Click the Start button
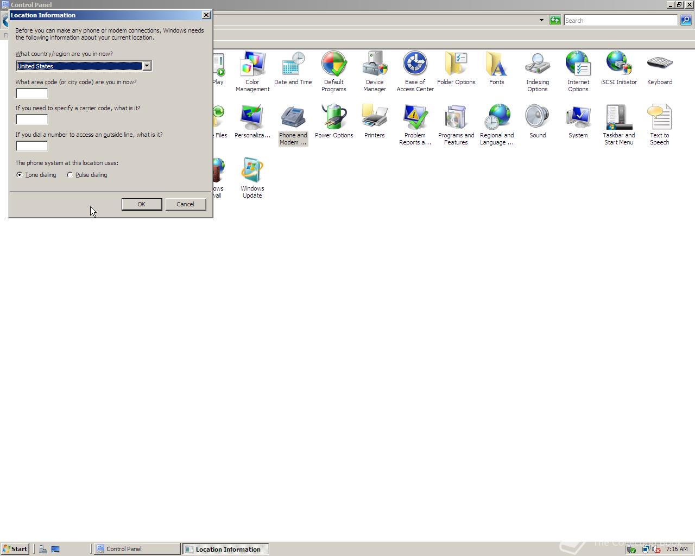The width and height of the screenshot is (695, 556). 15,549
